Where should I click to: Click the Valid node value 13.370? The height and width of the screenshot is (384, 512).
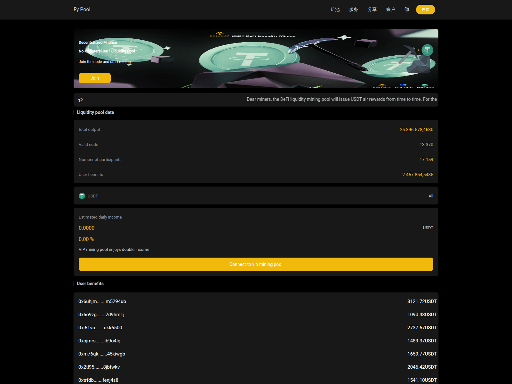(x=426, y=145)
